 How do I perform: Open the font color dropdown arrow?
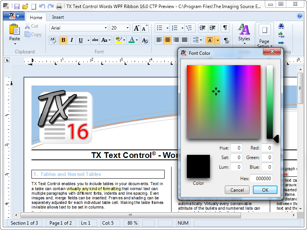[x=137, y=40]
